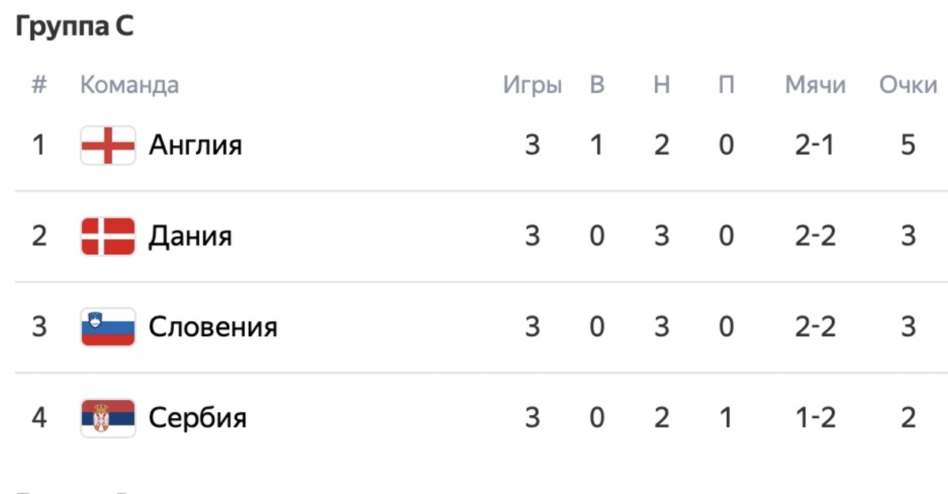
Task: Click the Н draws column header
Action: (x=662, y=84)
